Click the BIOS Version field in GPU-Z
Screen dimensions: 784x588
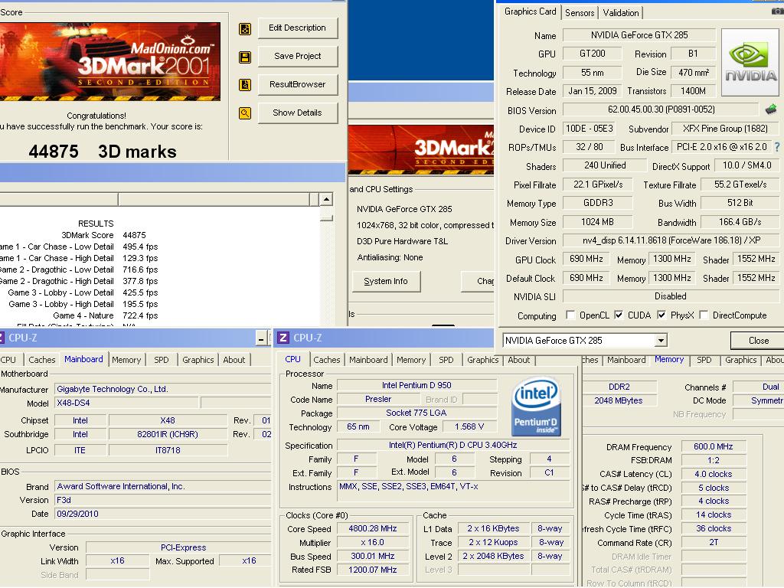coord(661,109)
